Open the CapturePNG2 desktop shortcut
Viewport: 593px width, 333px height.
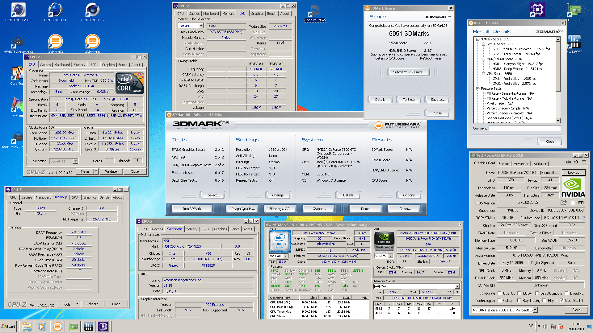(315, 13)
